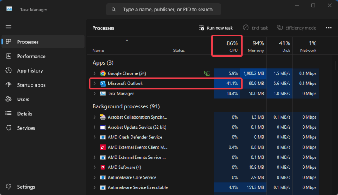338x195 pixels.
Task: Sort by the Memory column header
Action: 253,46
